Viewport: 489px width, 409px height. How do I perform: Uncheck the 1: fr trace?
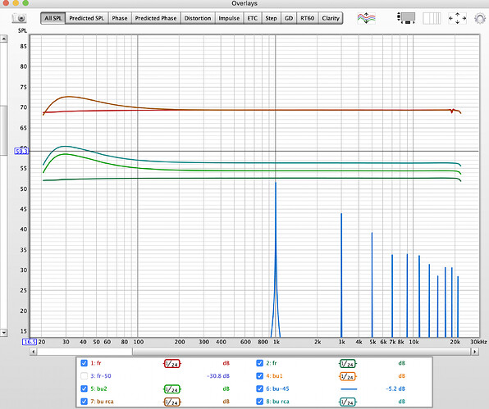pyautogui.click(x=84, y=363)
